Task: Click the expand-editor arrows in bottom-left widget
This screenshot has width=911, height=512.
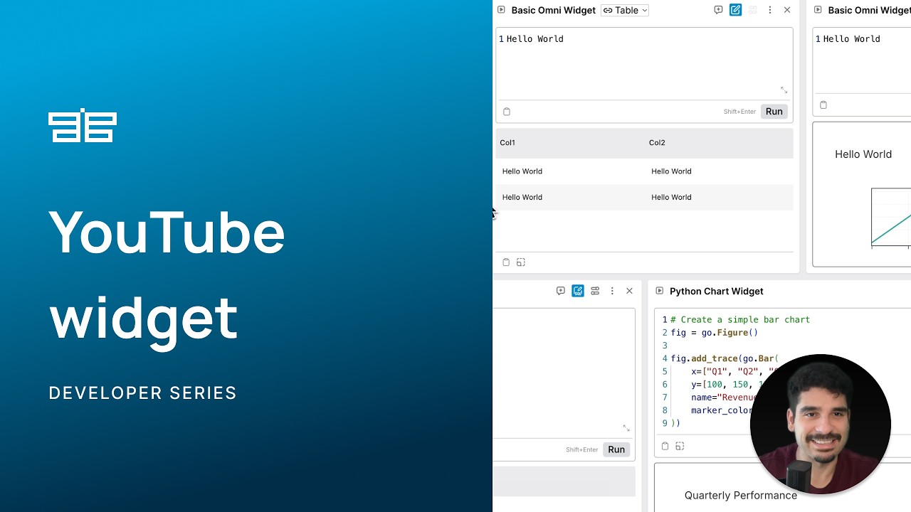Action: [x=626, y=428]
